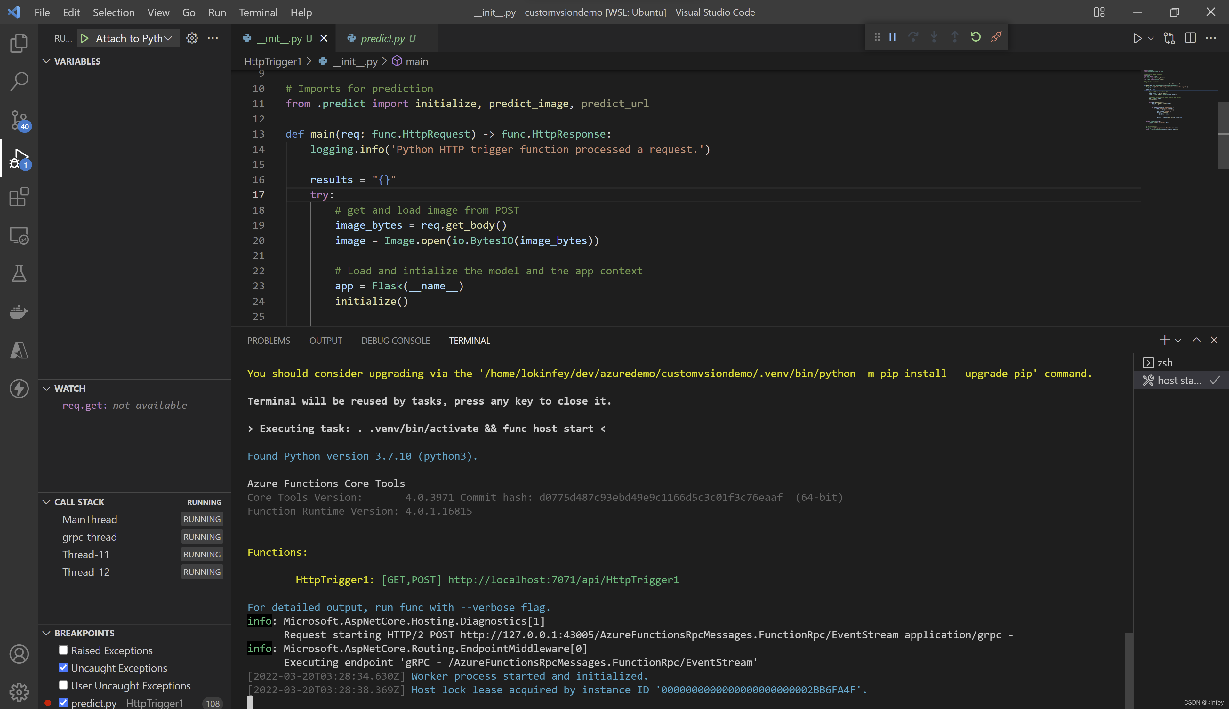This screenshot has height=709, width=1229.
Task: Open the Terminal menu
Action: (258, 12)
